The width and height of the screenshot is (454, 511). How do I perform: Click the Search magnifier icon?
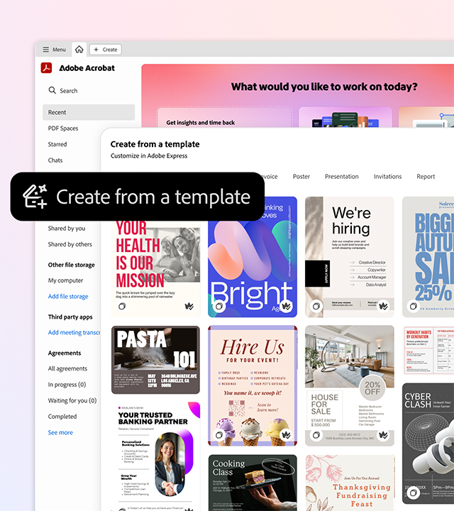[52, 91]
